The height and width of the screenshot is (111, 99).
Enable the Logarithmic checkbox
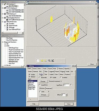tap(40, 85)
